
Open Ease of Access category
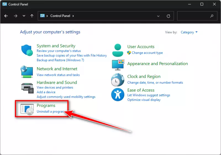[x=141, y=90]
